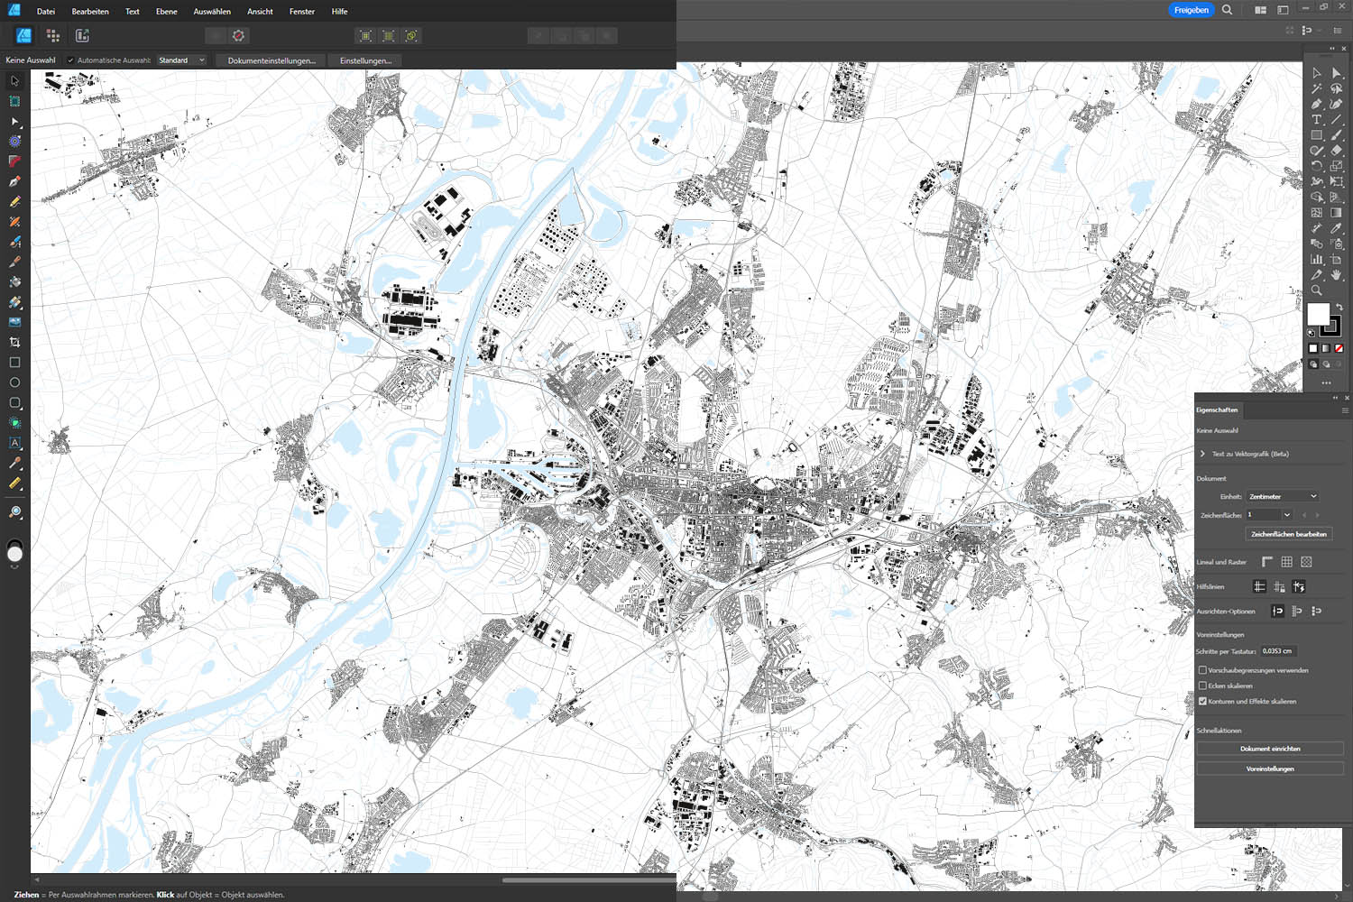Click the Dokumenteinstellungen... button
1353x902 pixels.
272,60
